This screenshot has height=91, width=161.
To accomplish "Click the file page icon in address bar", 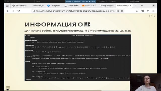I will coord(34,11).
